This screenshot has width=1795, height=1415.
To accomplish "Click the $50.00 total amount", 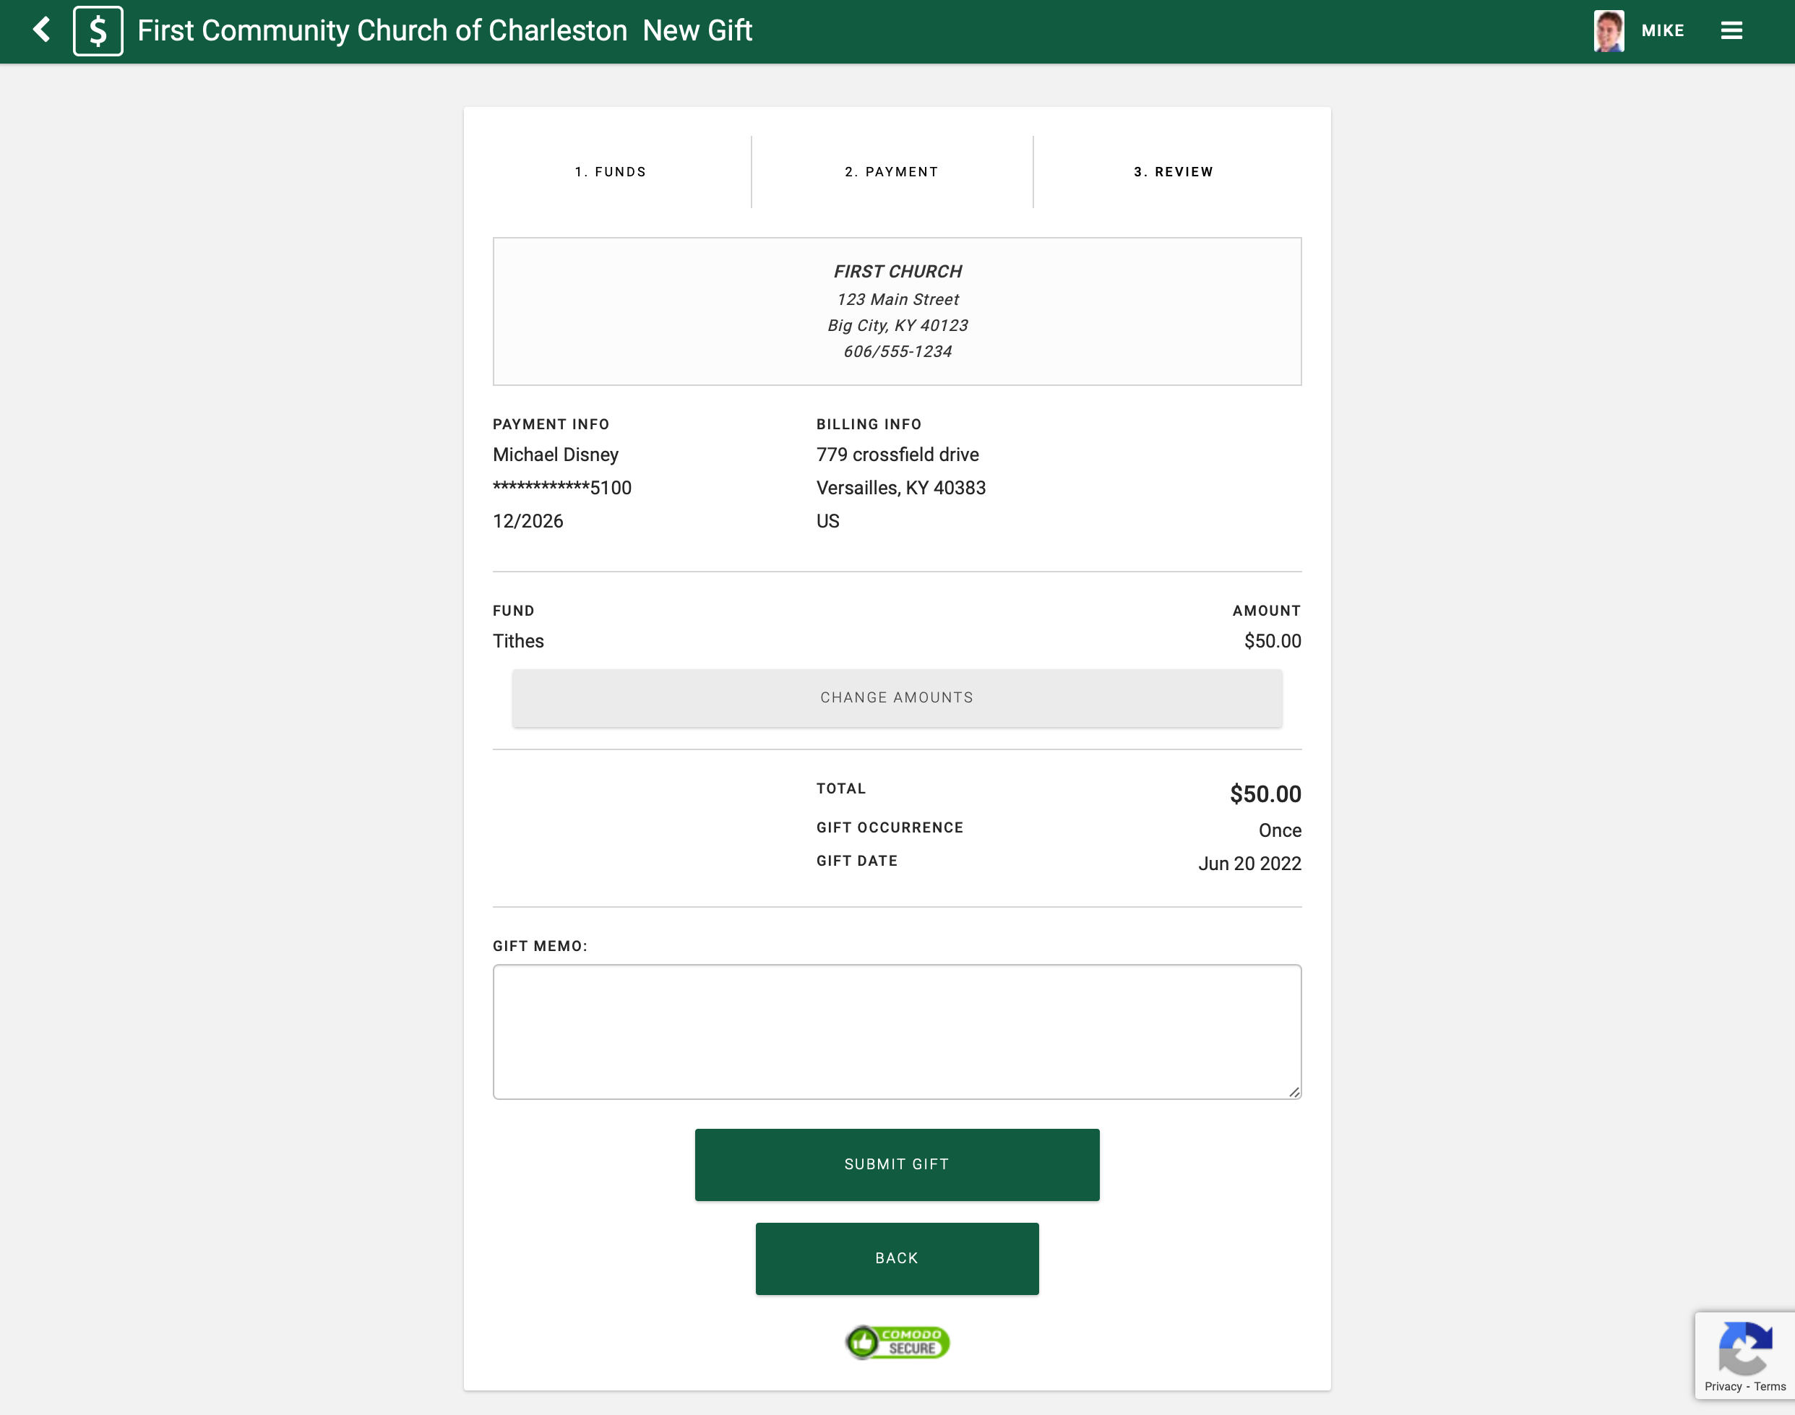I will tap(1265, 793).
